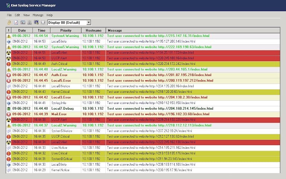Select the System4.Warning priority cell

[66, 36]
